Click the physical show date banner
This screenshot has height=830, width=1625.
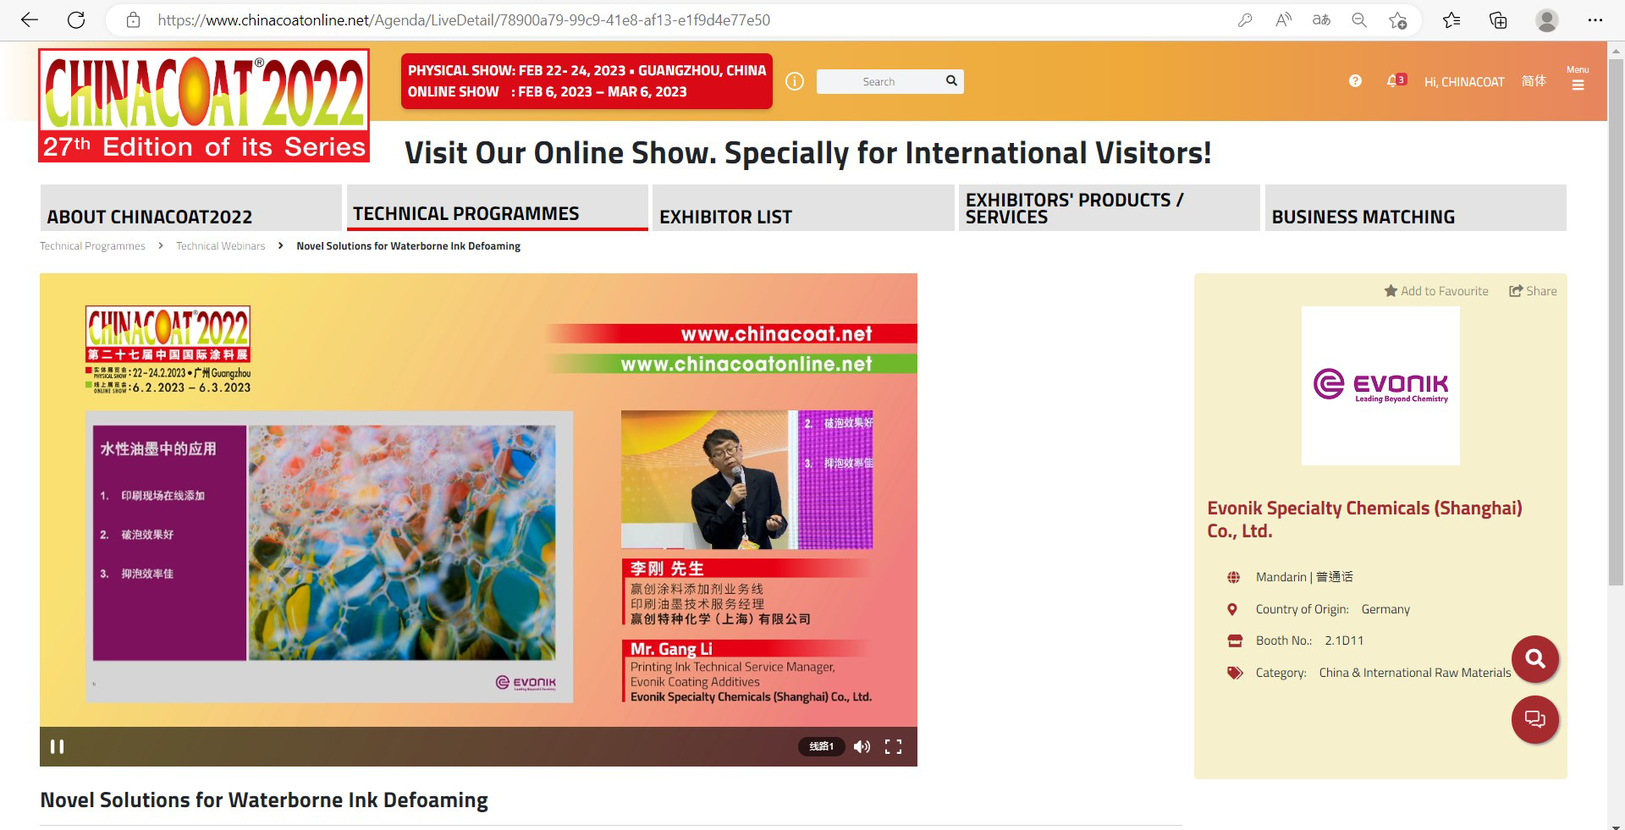(587, 81)
